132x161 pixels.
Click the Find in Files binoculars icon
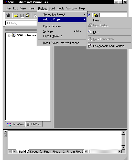(96, 15)
